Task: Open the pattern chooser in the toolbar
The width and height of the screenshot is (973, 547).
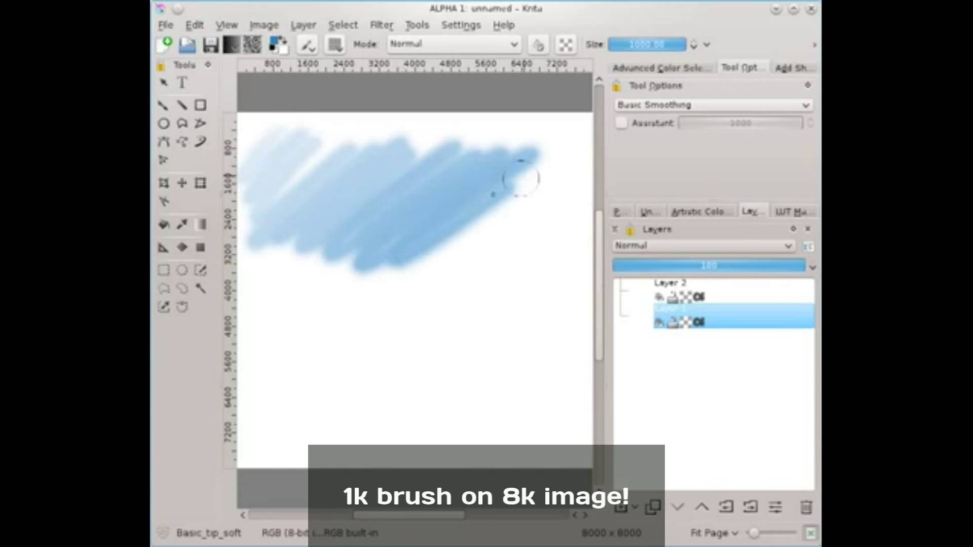Action: click(x=252, y=45)
